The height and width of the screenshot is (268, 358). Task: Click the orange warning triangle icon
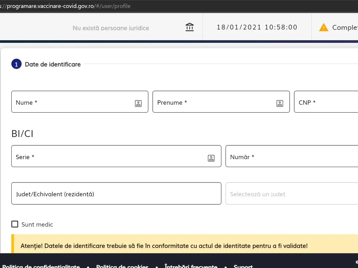point(323,27)
